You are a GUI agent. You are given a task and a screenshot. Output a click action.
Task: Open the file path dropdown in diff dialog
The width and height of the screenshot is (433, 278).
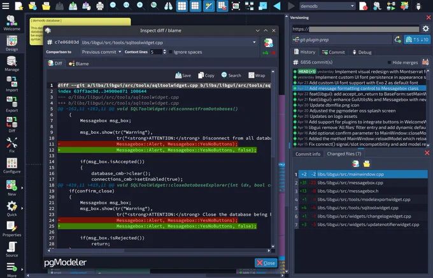coord(254,43)
